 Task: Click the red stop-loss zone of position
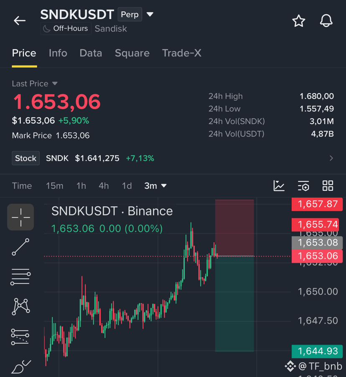tap(234, 228)
